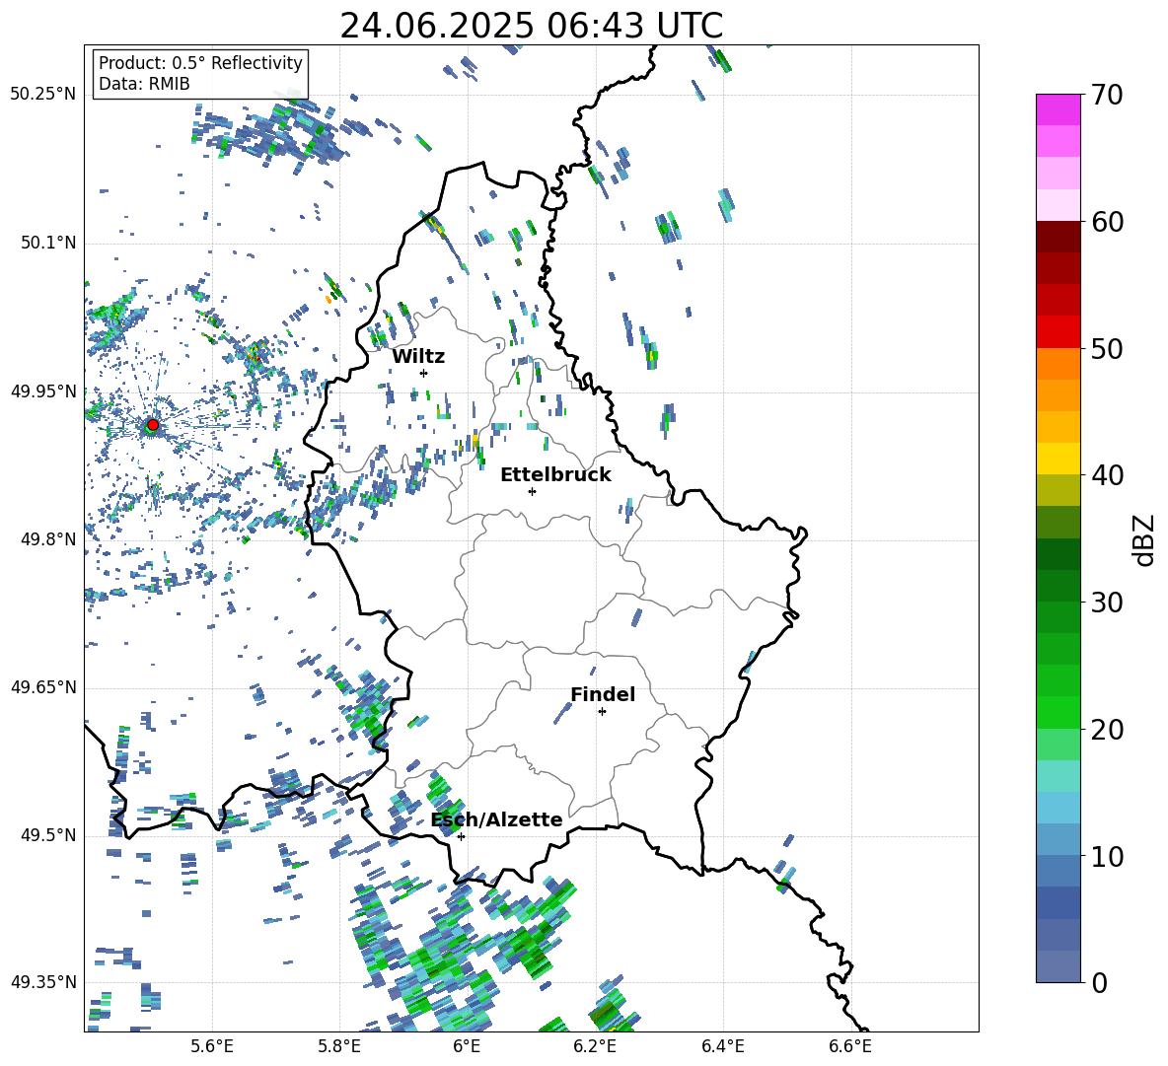Pick the bright red colorbar segment above 50

1058,332
